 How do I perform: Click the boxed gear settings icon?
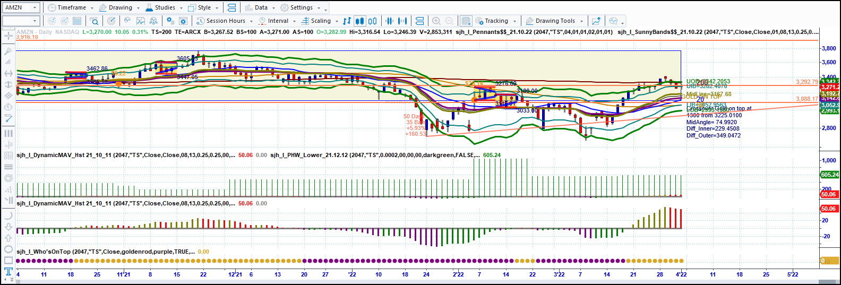click(x=183, y=21)
